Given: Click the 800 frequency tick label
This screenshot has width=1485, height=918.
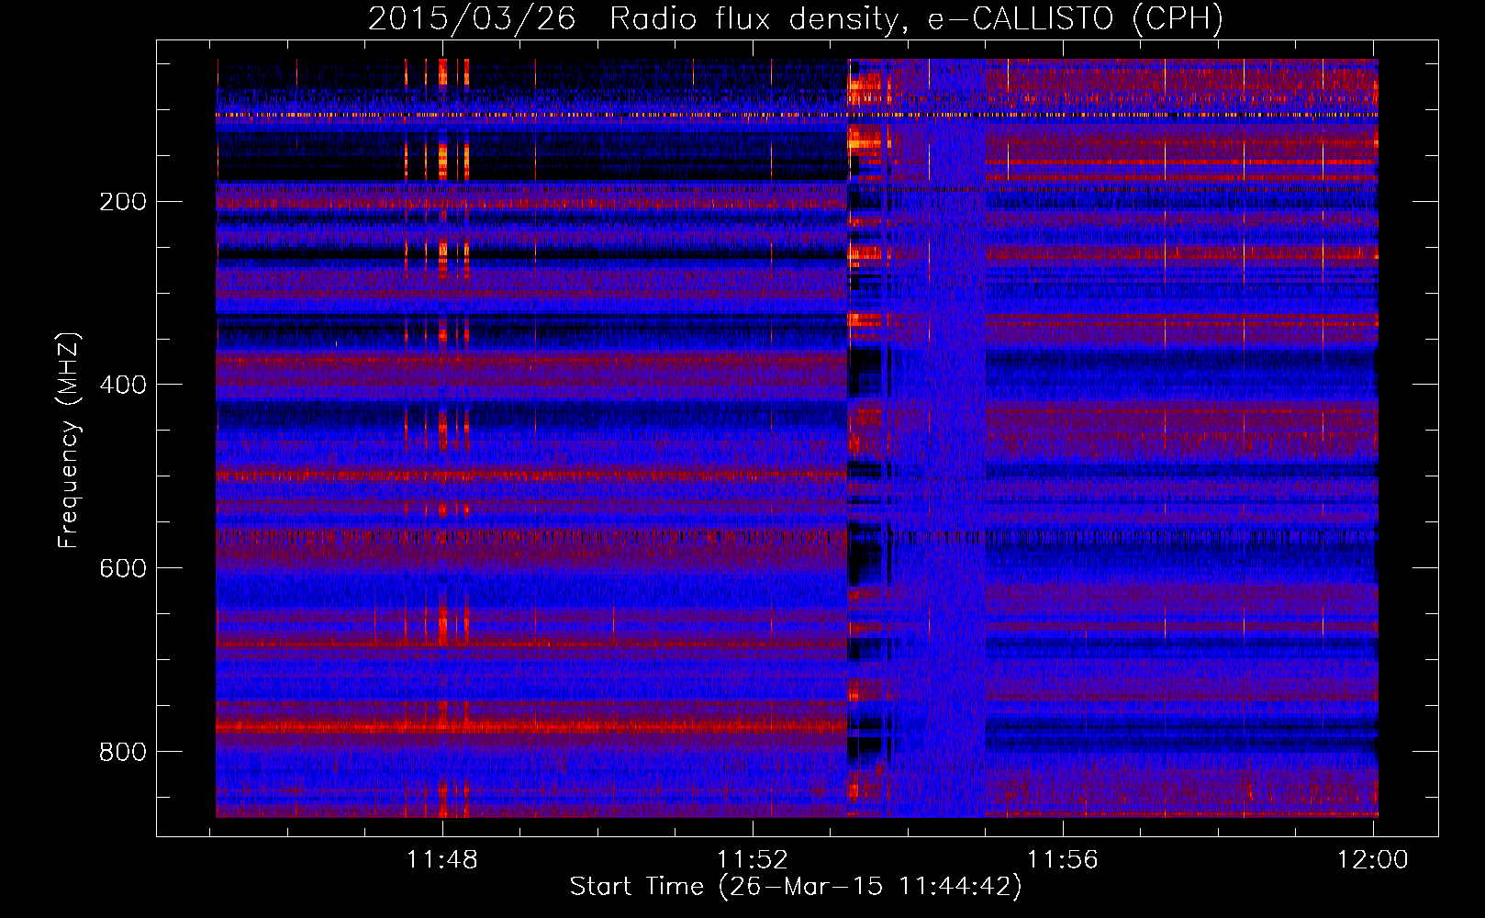Looking at the screenshot, I should point(123,752).
